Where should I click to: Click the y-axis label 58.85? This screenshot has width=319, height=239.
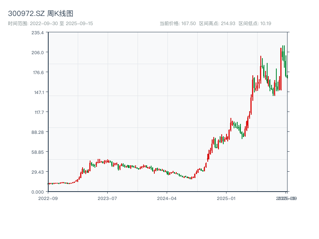coord(37,152)
